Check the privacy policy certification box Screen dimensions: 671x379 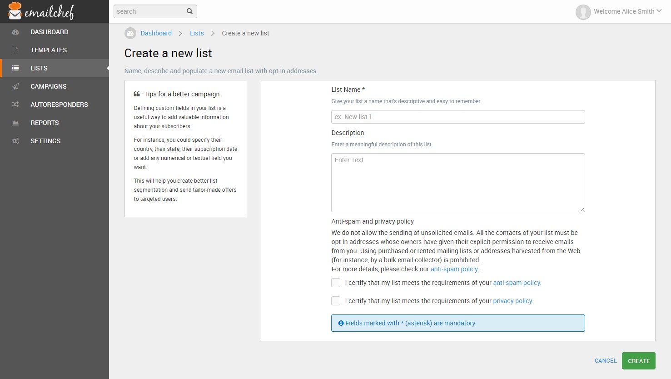coord(336,301)
